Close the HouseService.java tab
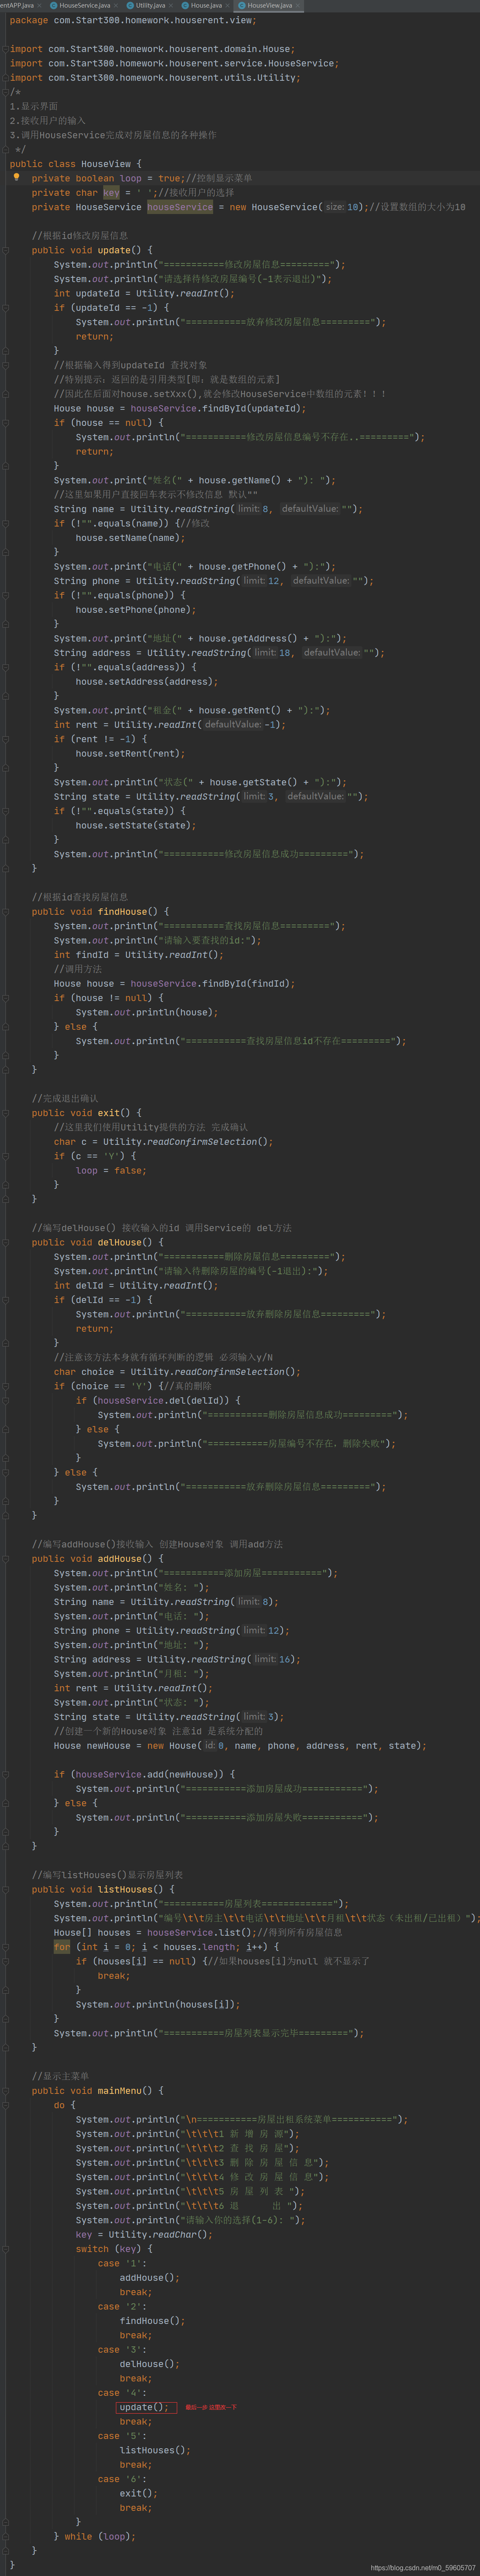The height and width of the screenshot is (2576, 480). (115, 6)
